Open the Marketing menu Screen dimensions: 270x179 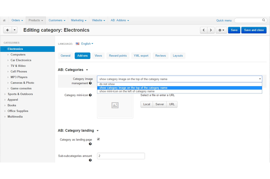click(79, 20)
